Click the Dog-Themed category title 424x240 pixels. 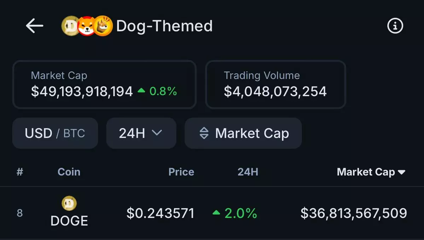tap(164, 26)
